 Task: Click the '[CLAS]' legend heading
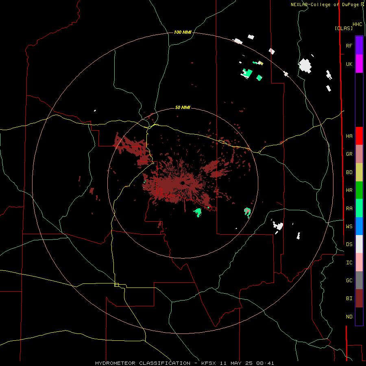pyautogui.click(x=344, y=28)
